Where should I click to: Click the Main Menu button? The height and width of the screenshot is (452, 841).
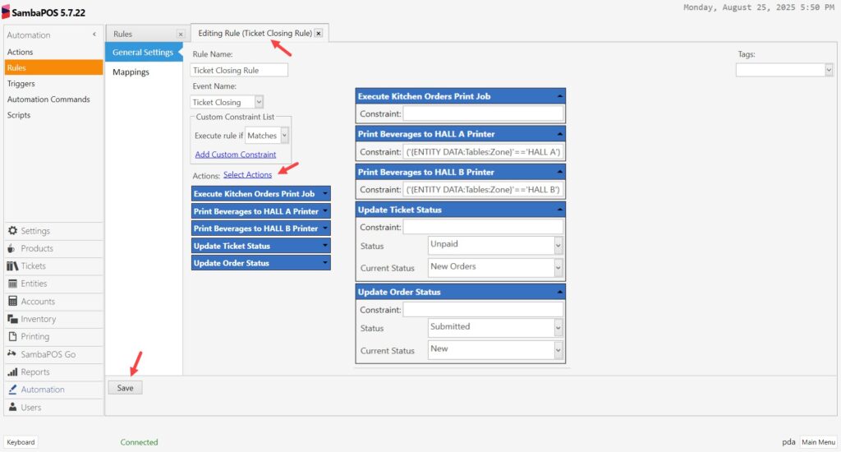pos(818,442)
